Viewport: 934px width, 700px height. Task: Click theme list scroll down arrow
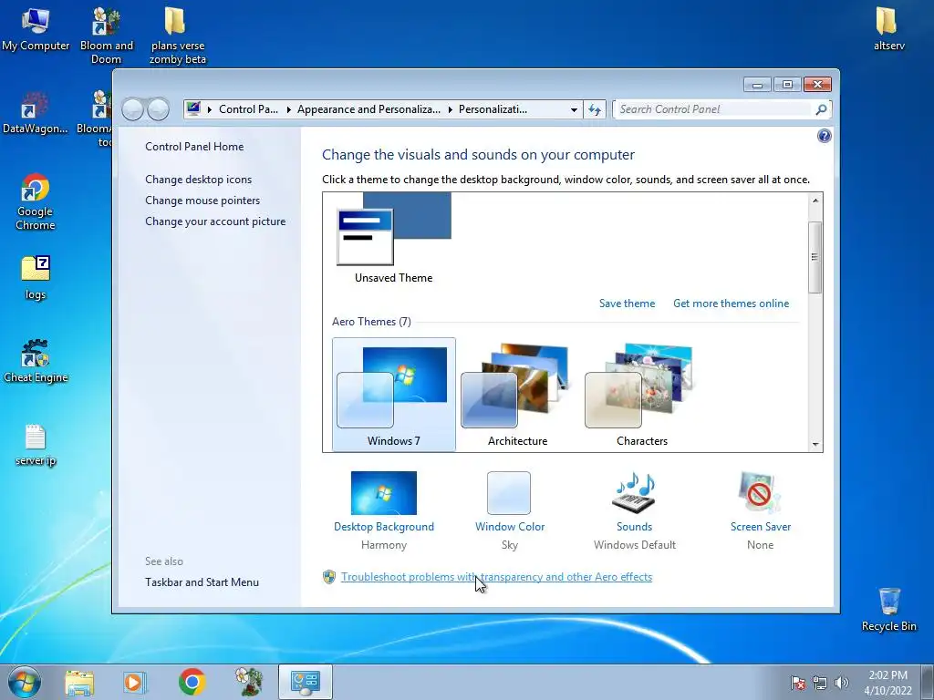pyautogui.click(x=815, y=445)
